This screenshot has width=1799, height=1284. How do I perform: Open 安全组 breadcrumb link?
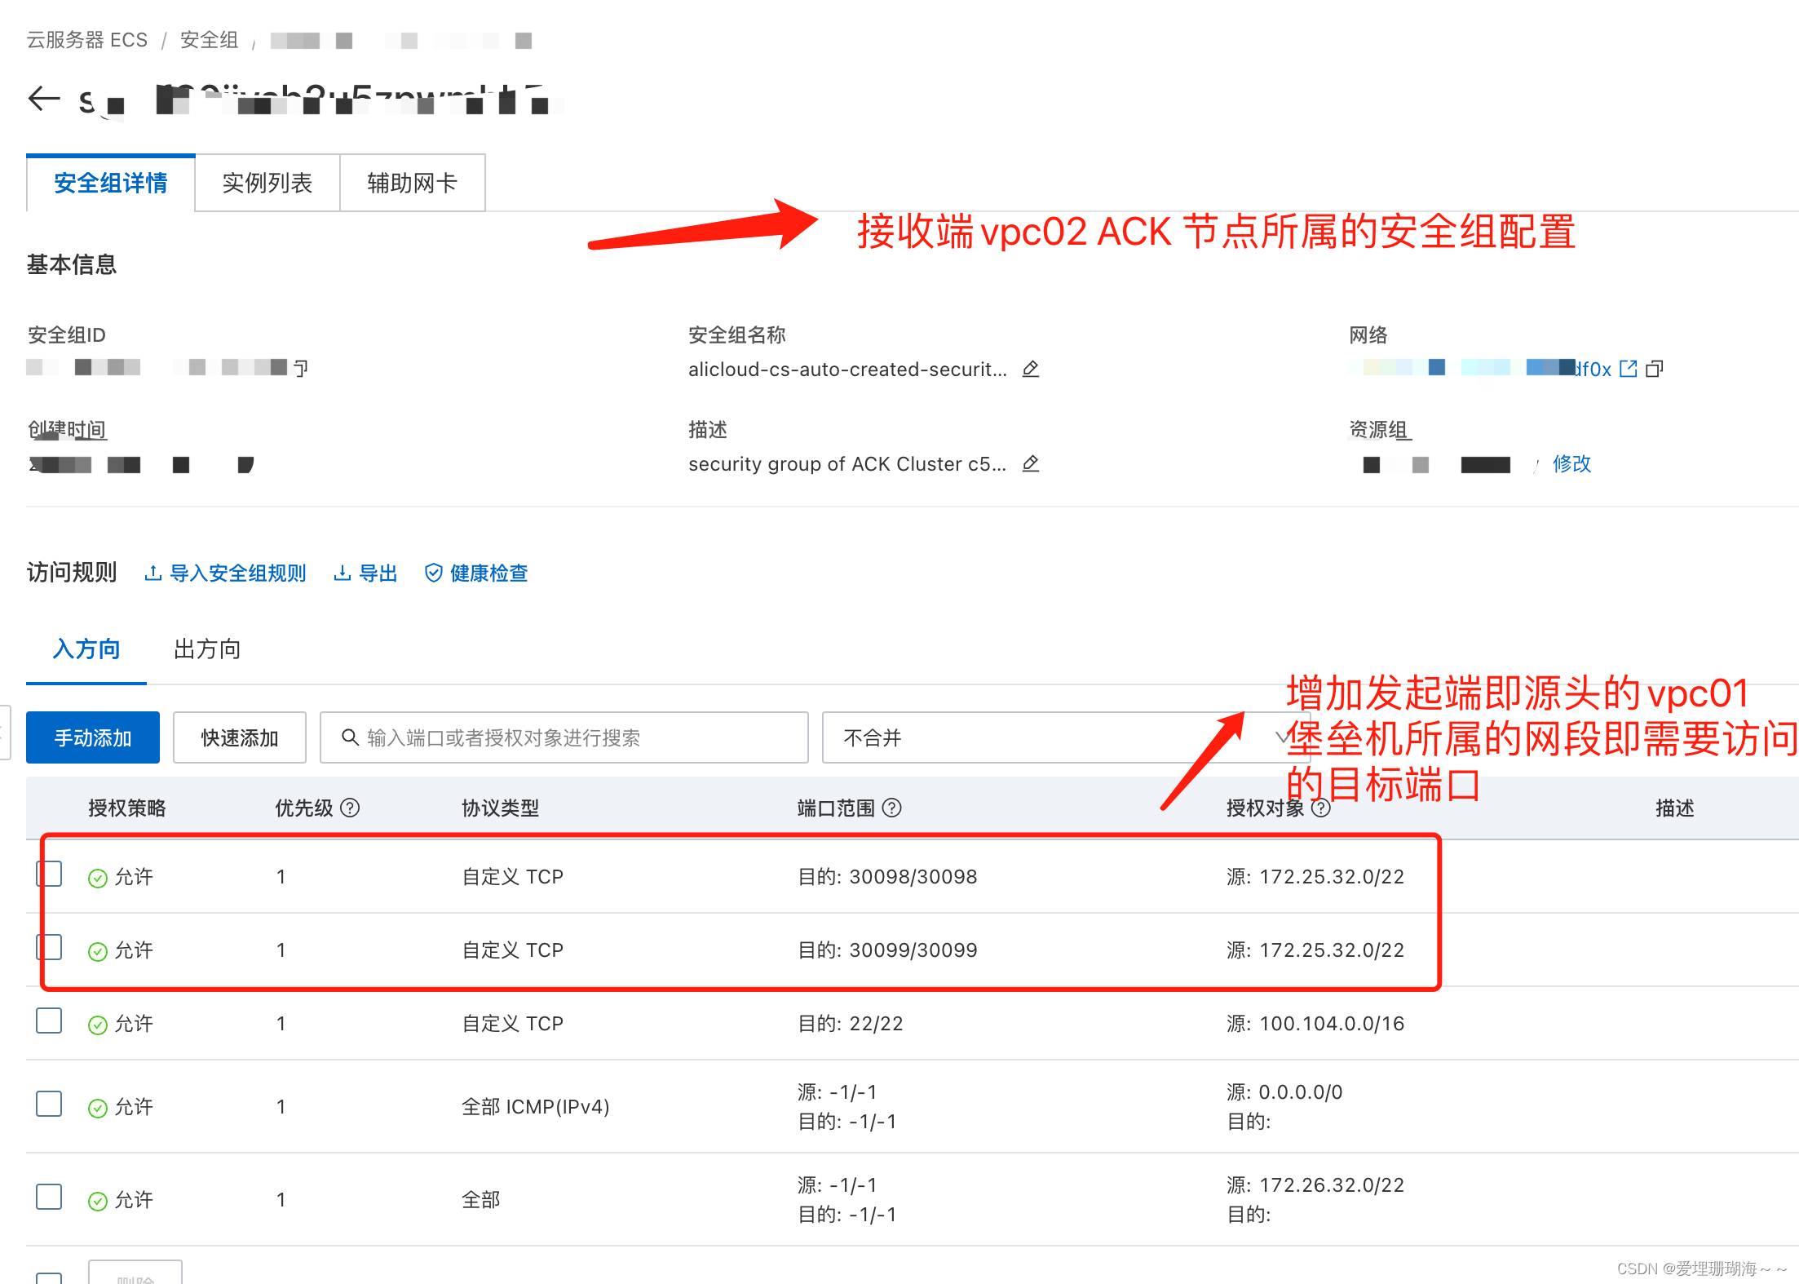209,40
